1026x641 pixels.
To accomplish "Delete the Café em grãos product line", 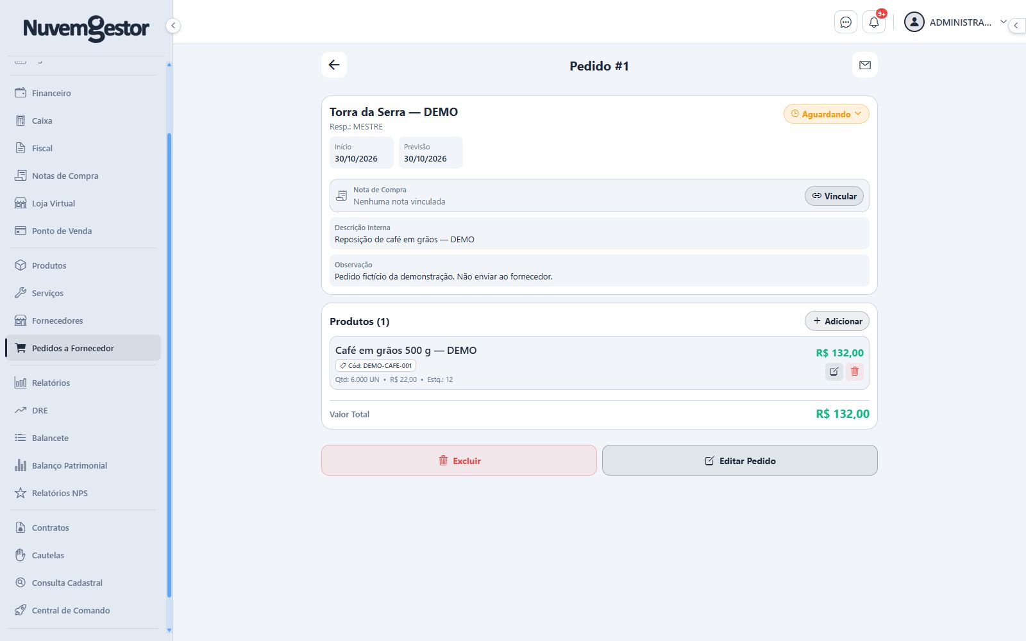I will (855, 371).
